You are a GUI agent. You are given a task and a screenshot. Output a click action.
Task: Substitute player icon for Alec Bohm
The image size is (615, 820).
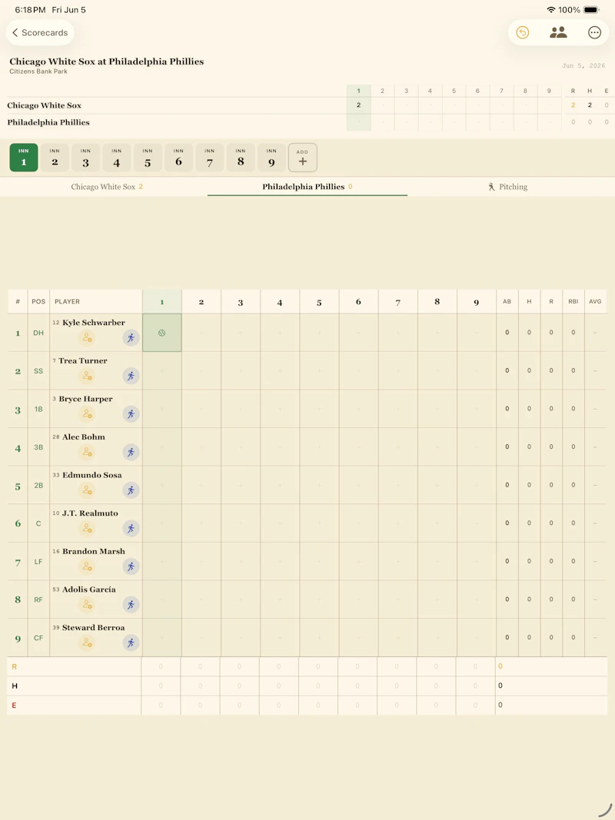(88, 453)
